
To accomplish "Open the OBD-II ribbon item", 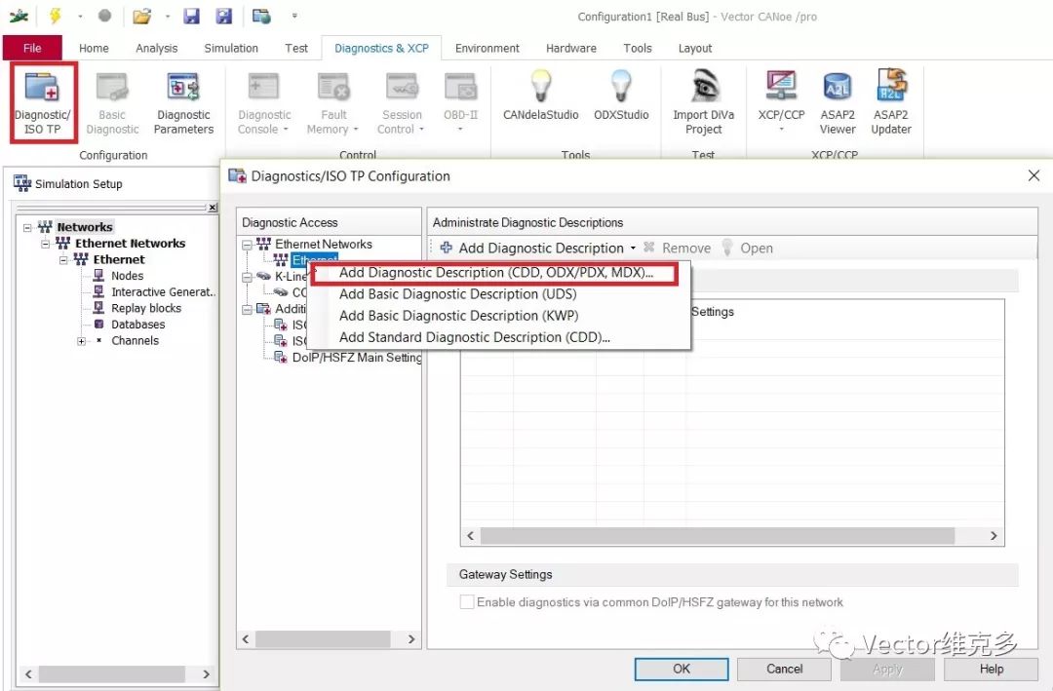I will pos(460,102).
